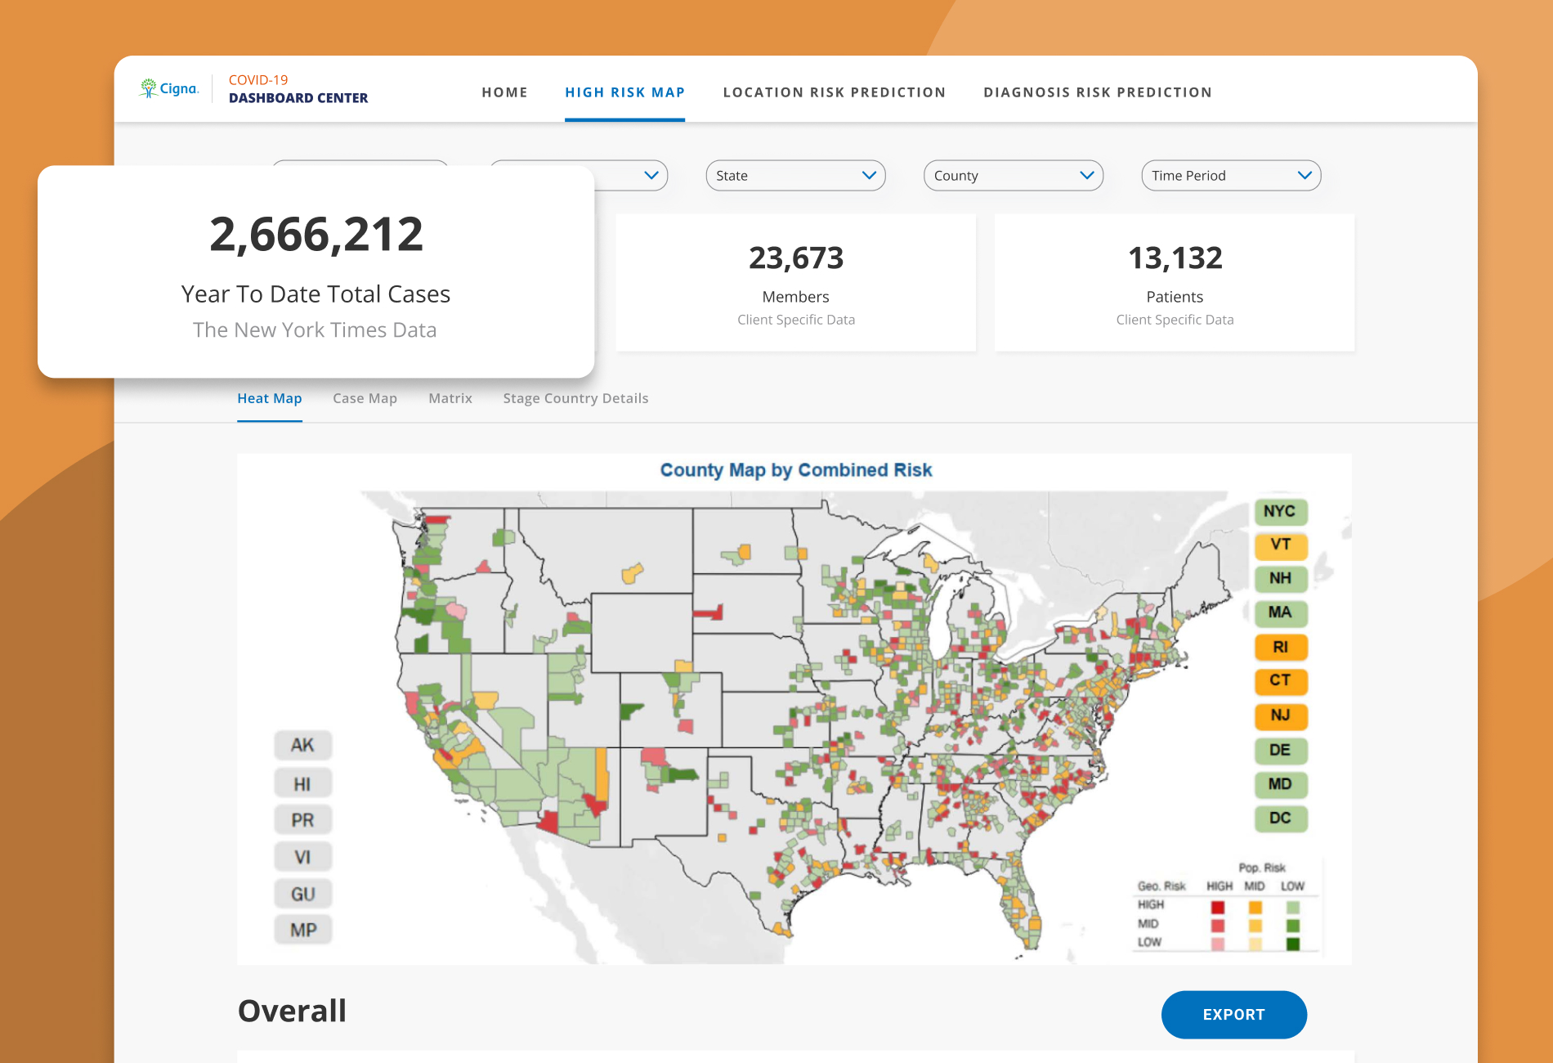The height and width of the screenshot is (1063, 1553).
Task: Open the State dropdown
Action: (795, 176)
